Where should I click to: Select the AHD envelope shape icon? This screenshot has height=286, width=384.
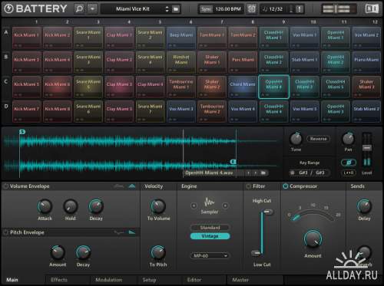[132, 186]
